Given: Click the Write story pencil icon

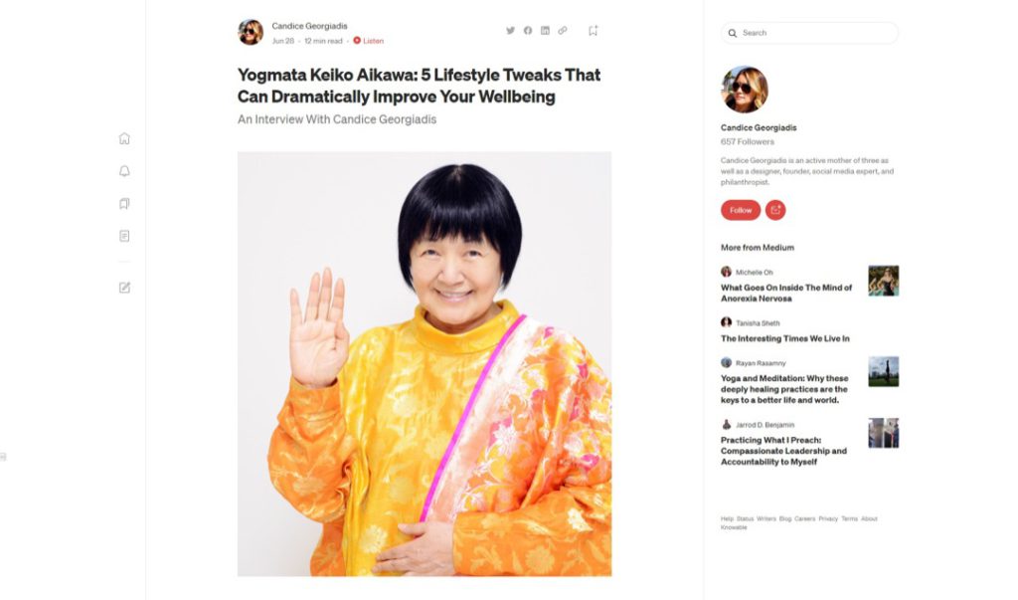Looking at the screenshot, I should 124,288.
